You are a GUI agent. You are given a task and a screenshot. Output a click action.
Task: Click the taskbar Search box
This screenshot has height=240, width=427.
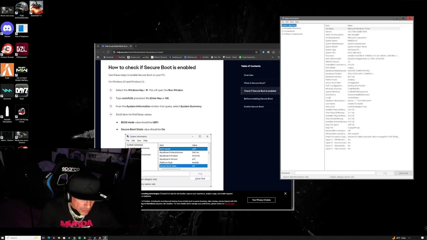23,238
